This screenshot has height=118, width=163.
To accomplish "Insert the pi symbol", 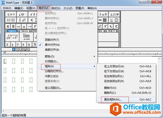I will (x=8, y=26).
